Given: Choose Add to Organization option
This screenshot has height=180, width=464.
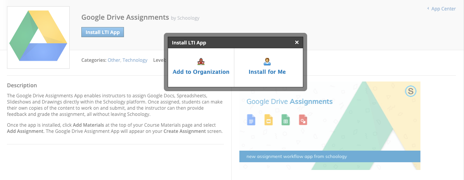Looking at the screenshot, I should [x=201, y=72].
